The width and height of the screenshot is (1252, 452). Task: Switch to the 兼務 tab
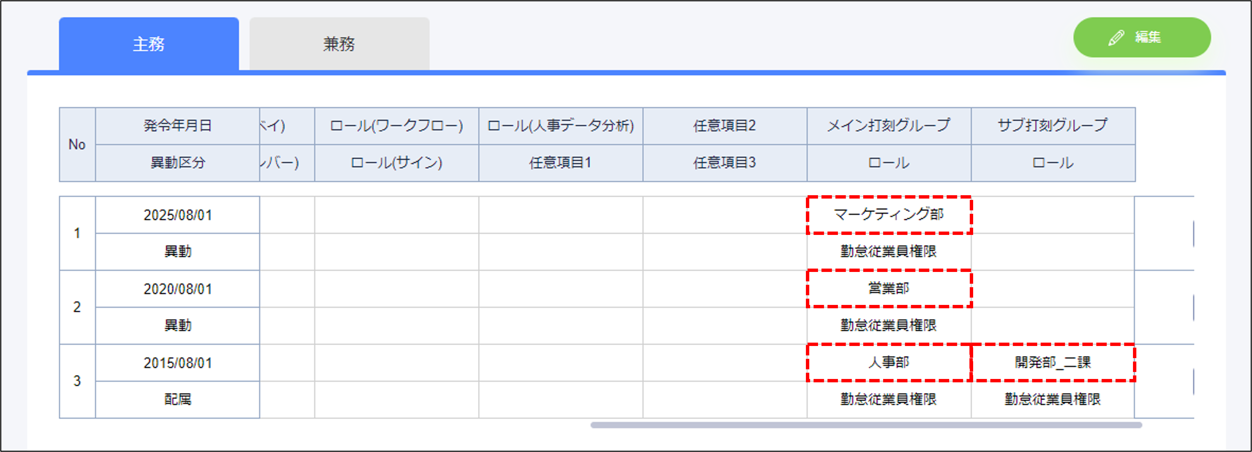[339, 44]
